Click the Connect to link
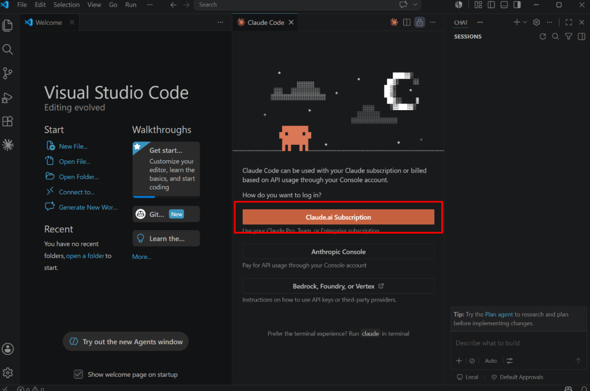 click(76, 192)
